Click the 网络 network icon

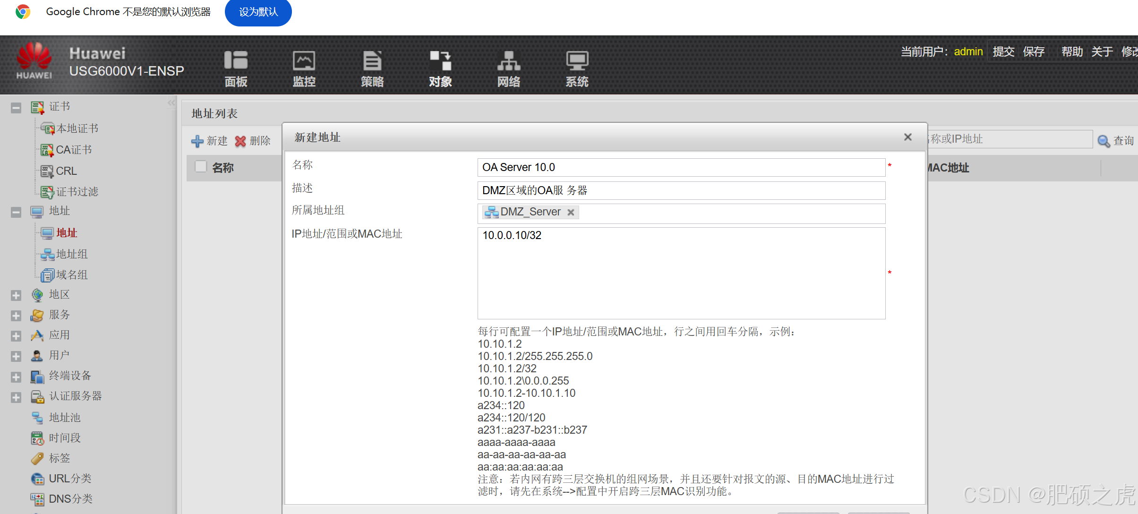click(508, 60)
